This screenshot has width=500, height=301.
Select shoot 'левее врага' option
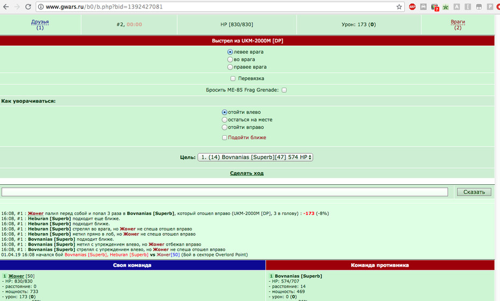point(230,52)
